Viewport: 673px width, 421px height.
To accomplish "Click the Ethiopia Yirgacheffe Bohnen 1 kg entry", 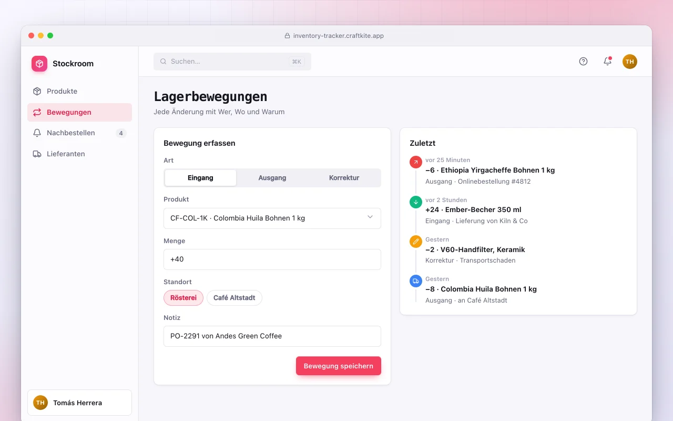I will (490, 170).
